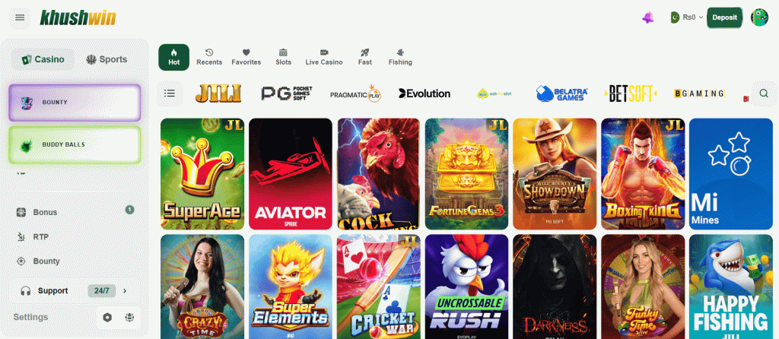
Task: Expand the Support row arrow
Action: (x=125, y=291)
